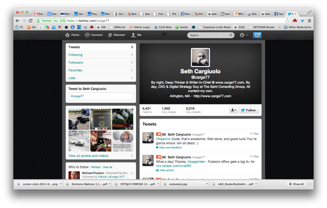The image size is (327, 208).
Task: View photo on the second tweet
Action: pyautogui.click(x=165, y=170)
